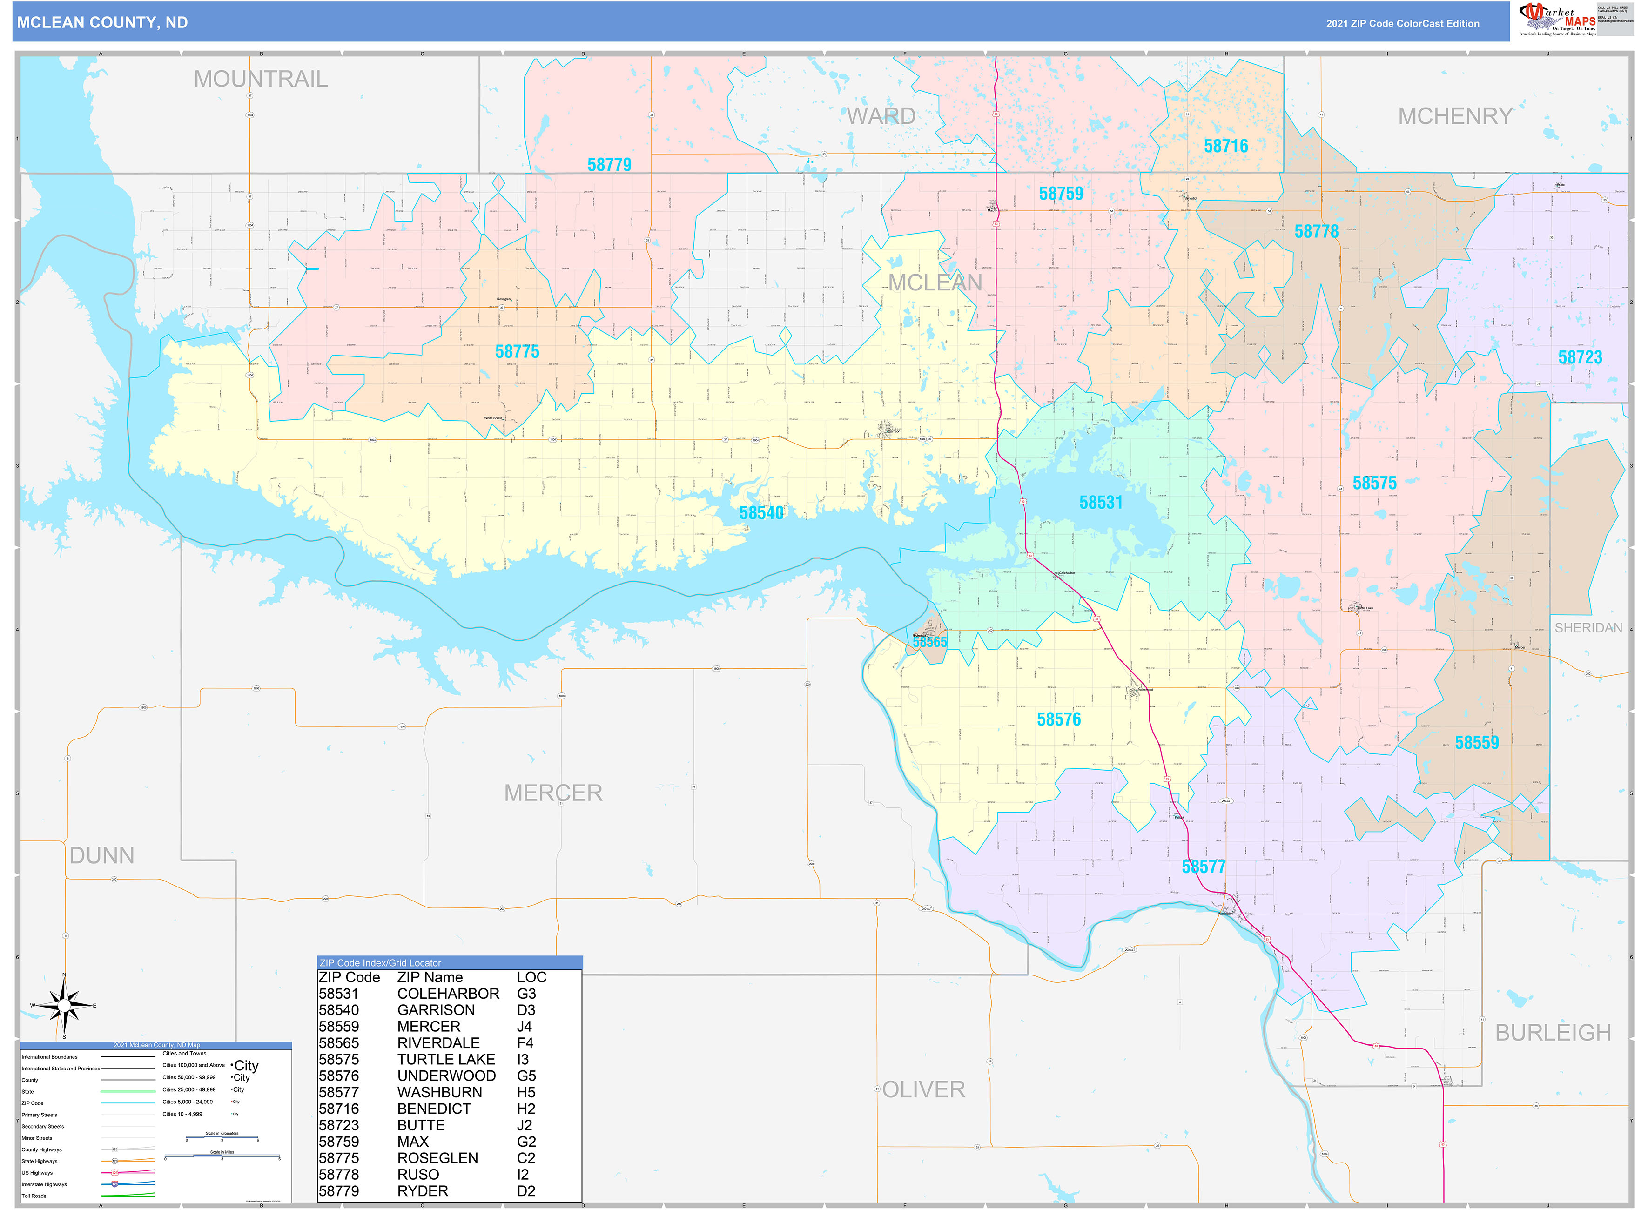Click ZIP code label 58540 on map
Image resolution: width=1648 pixels, height=1210 pixels.
point(761,513)
